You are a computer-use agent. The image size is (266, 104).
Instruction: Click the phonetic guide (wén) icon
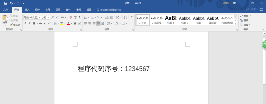click(75, 17)
